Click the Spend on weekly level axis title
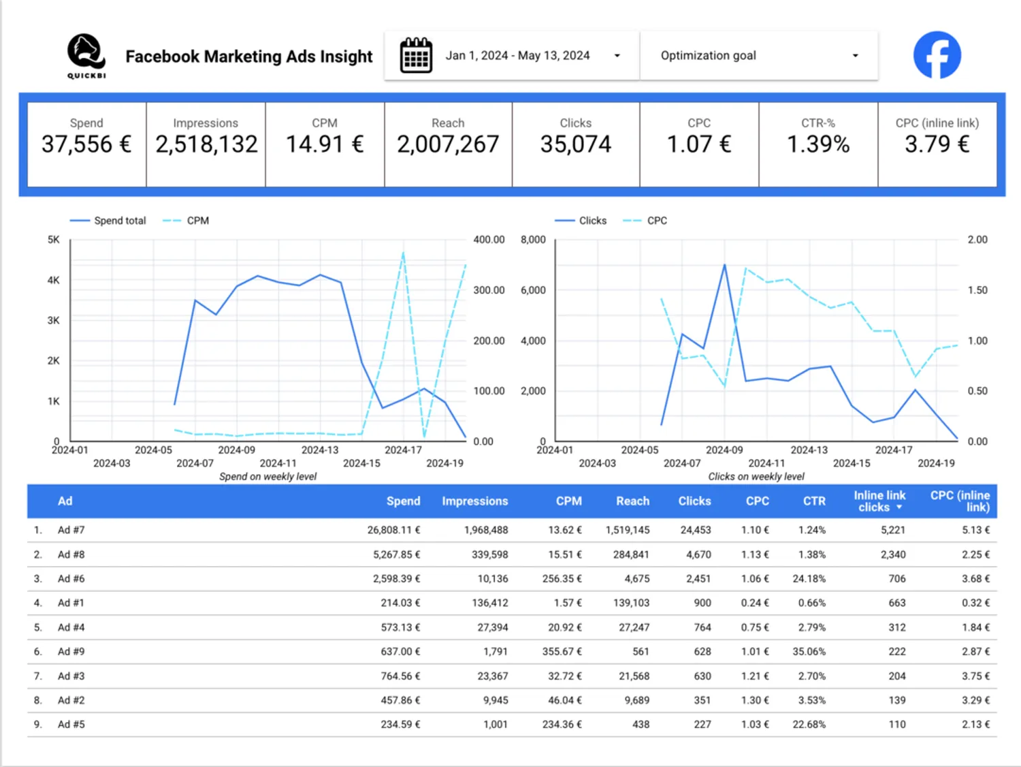Viewport: 1021px width, 767px height. pyautogui.click(x=268, y=477)
